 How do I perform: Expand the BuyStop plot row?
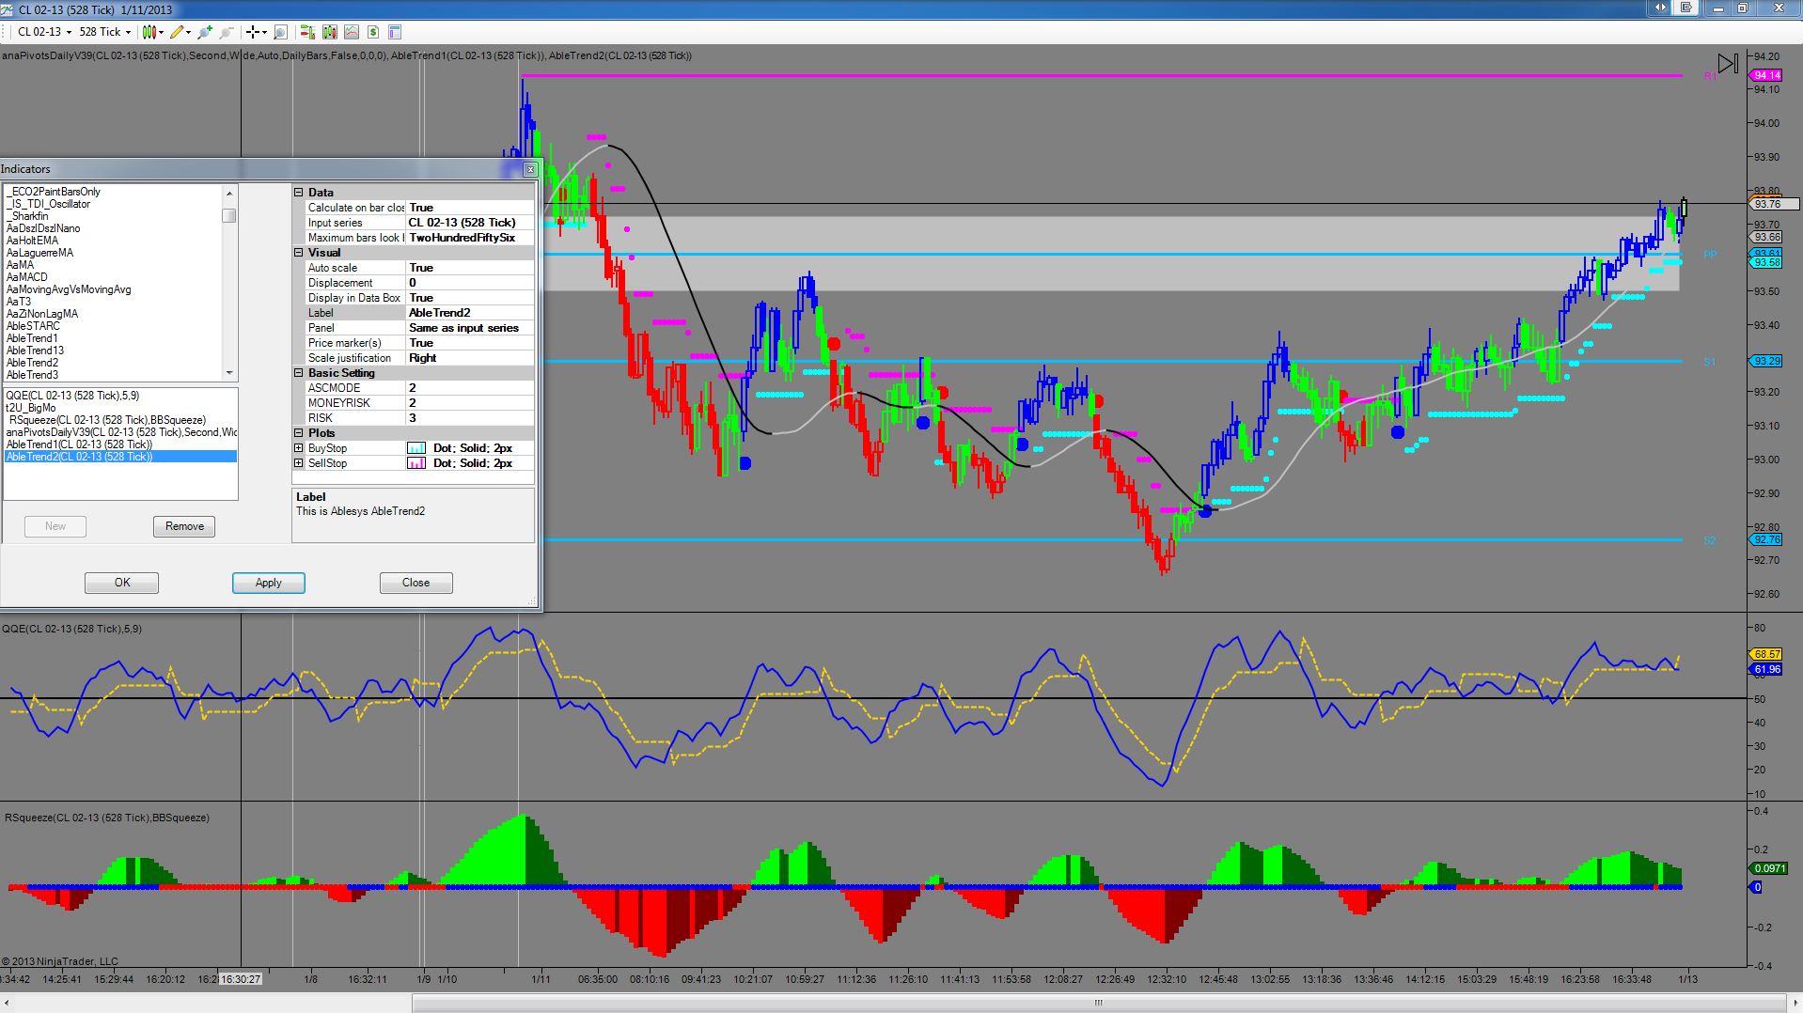click(x=299, y=448)
